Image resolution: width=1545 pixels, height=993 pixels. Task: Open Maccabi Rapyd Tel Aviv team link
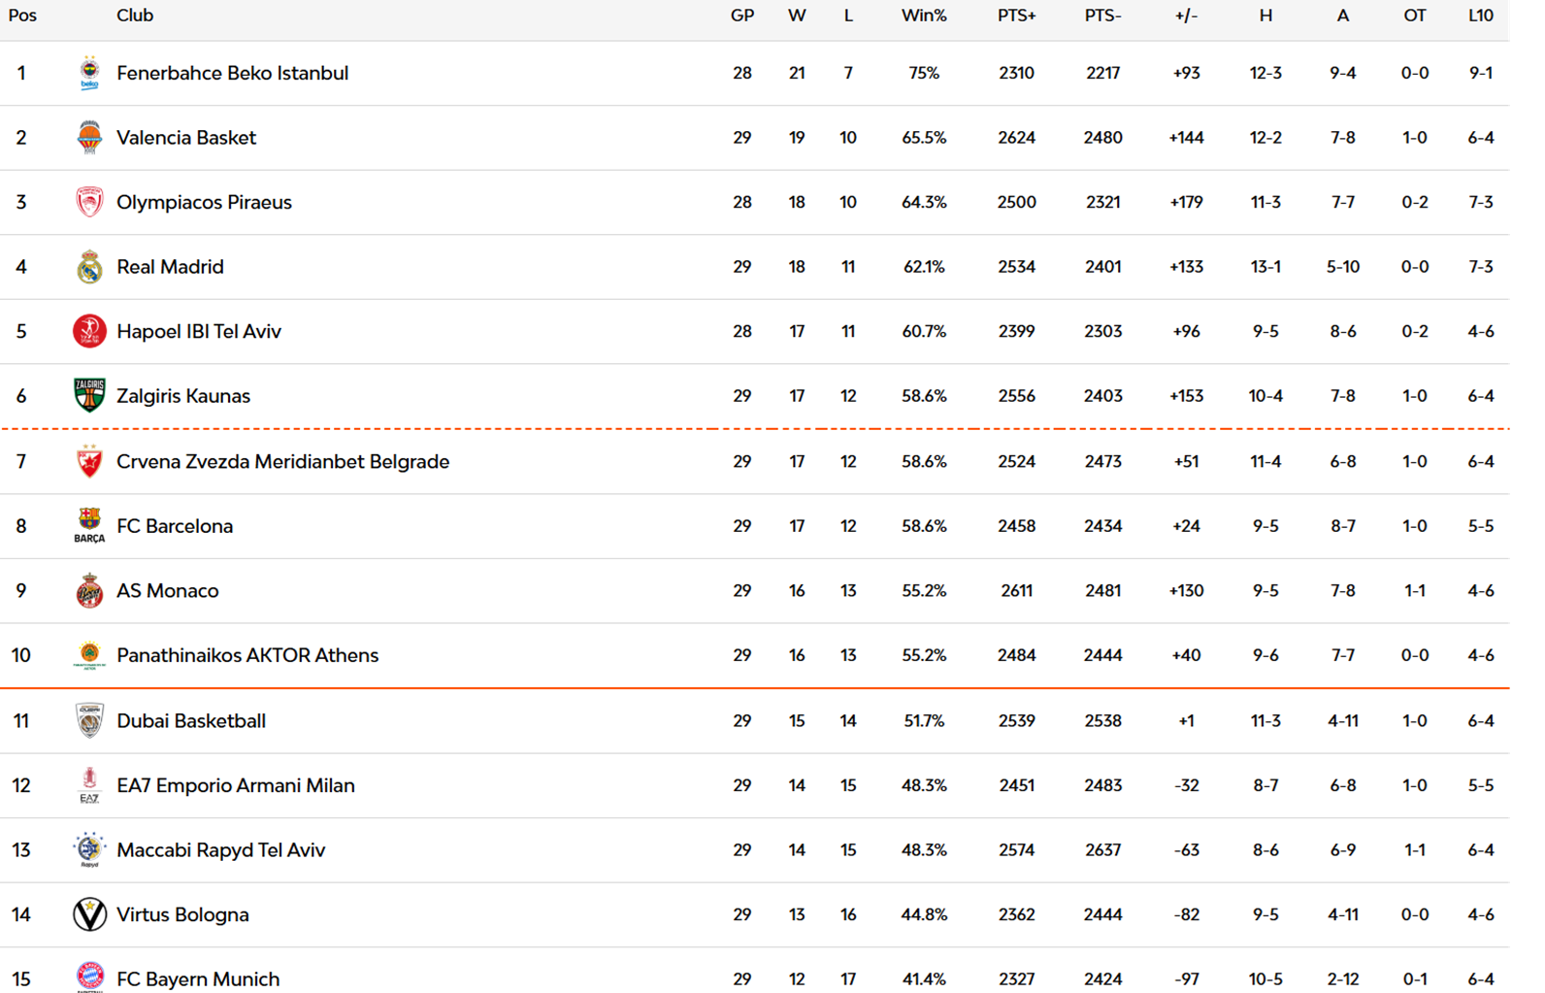[220, 850]
